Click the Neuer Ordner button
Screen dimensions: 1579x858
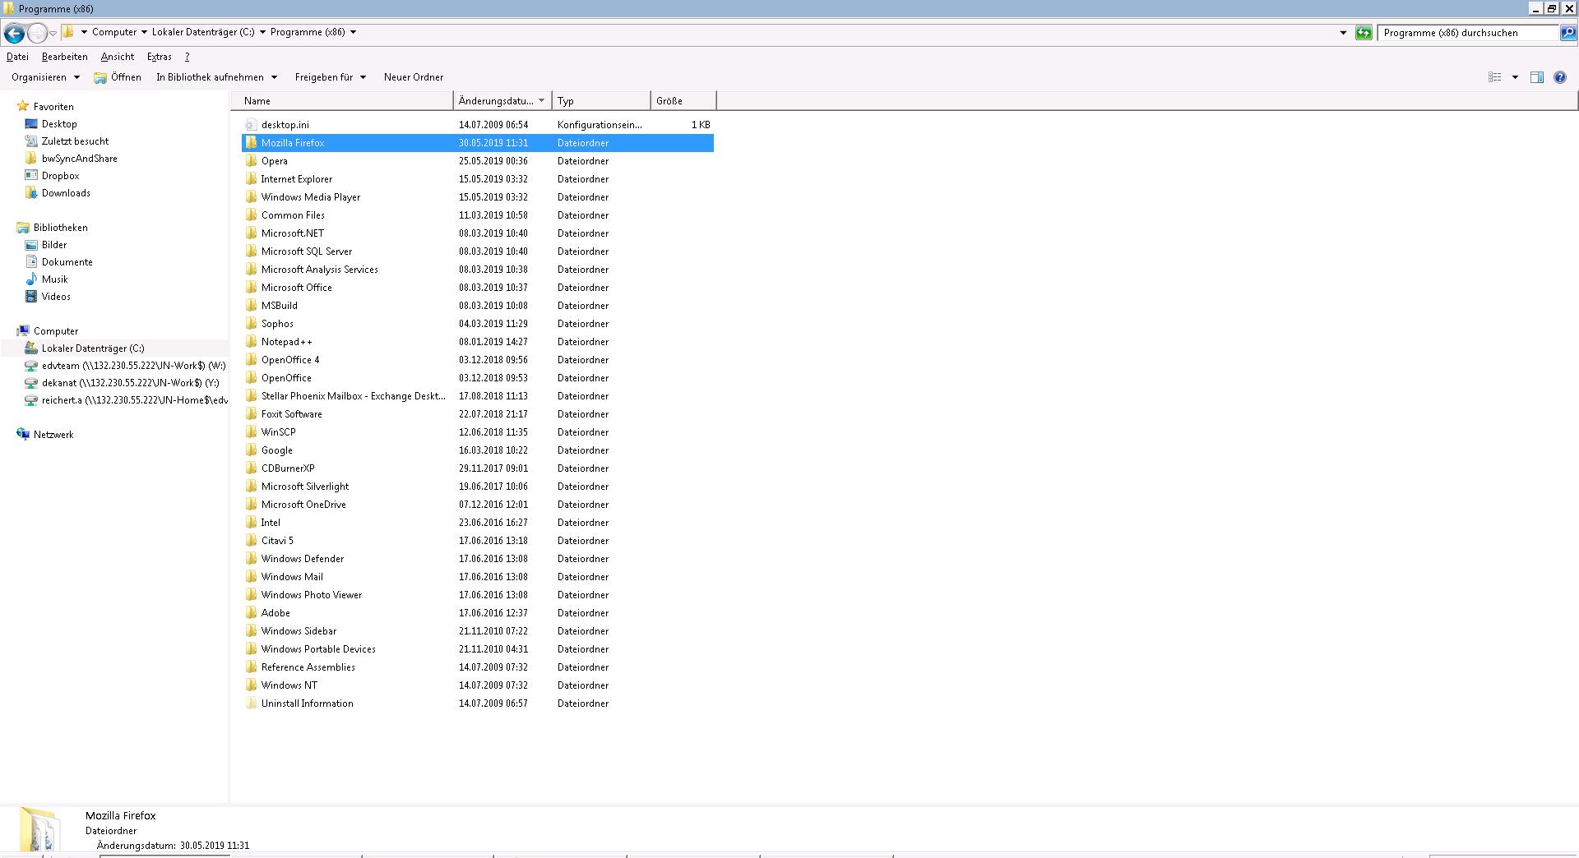(414, 77)
